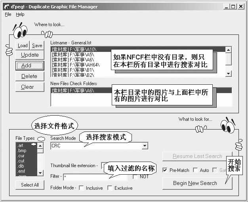Select .bmp file type
This screenshot has width=248, height=202.
pyautogui.click(x=27, y=151)
